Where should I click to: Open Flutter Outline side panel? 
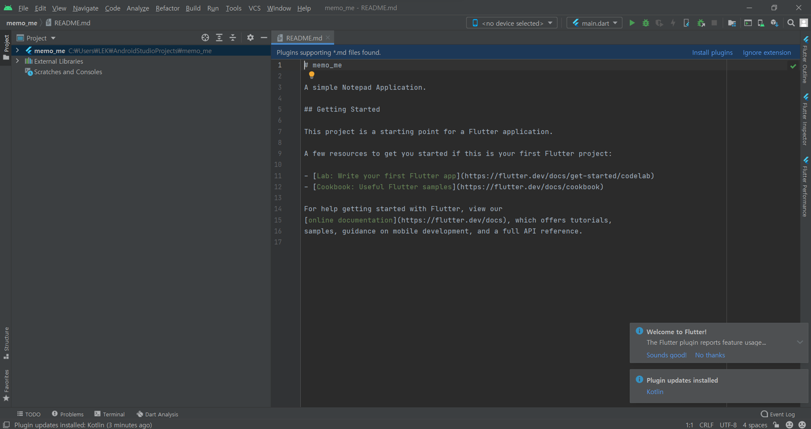click(x=805, y=60)
